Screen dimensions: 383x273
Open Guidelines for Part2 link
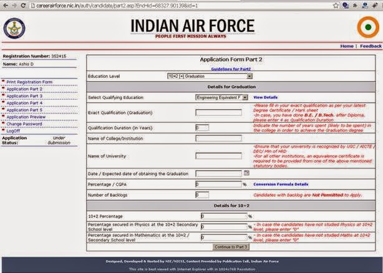(231, 69)
